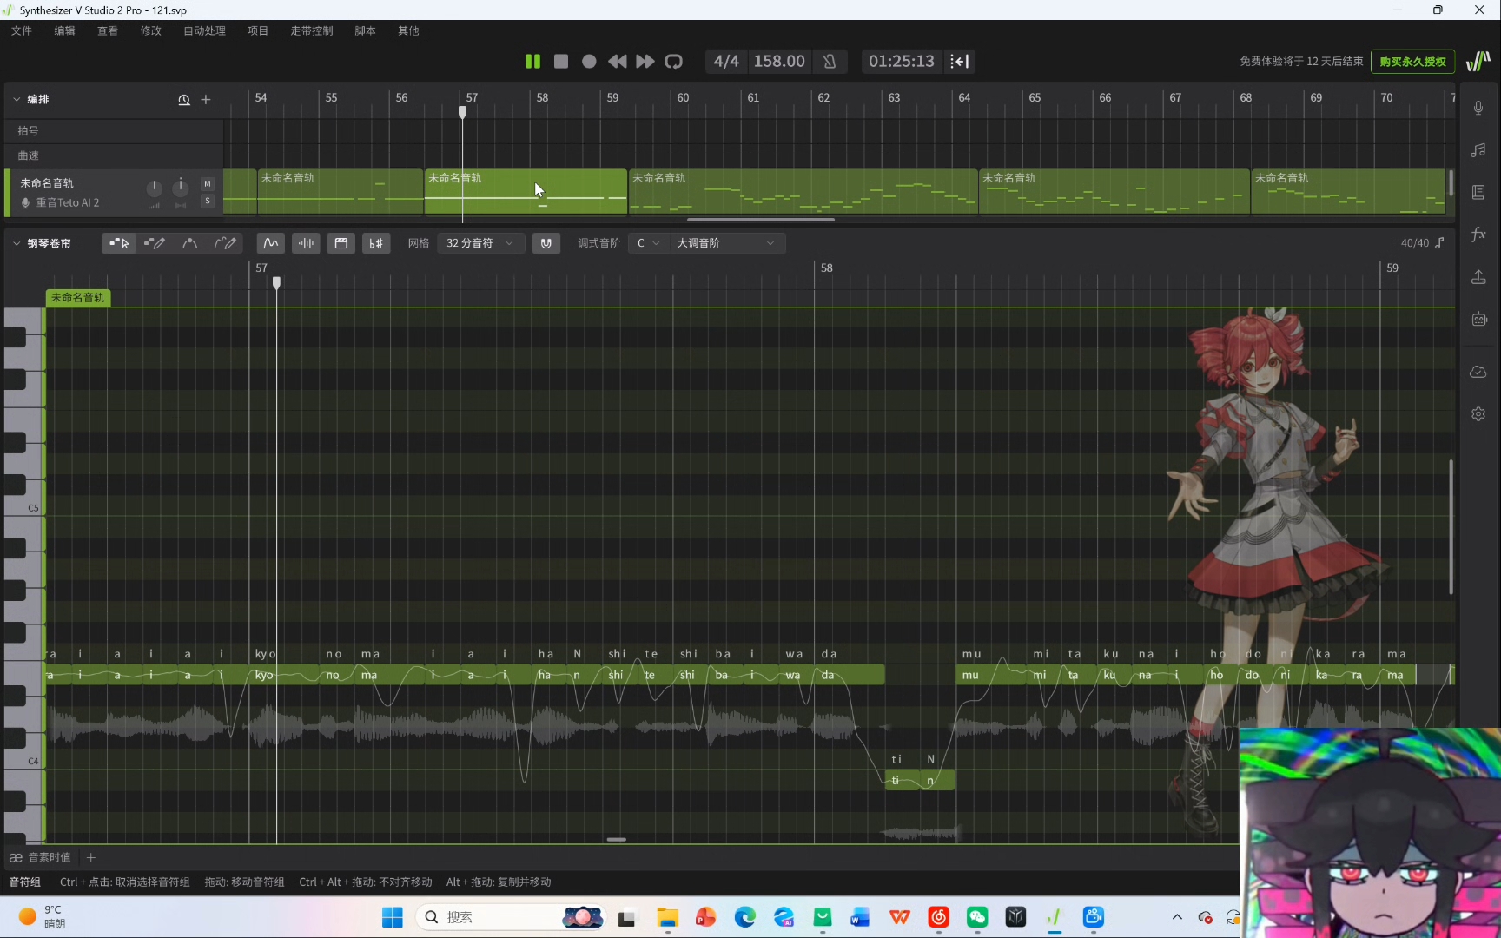
Task: Toggle playhead auto-scroll follow icon
Action: point(960,61)
